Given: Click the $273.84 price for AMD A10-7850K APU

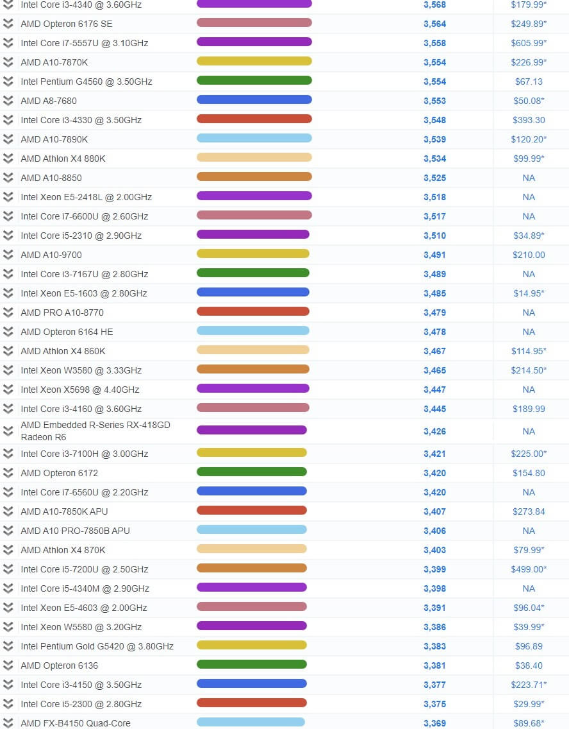Looking at the screenshot, I should [x=529, y=511].
